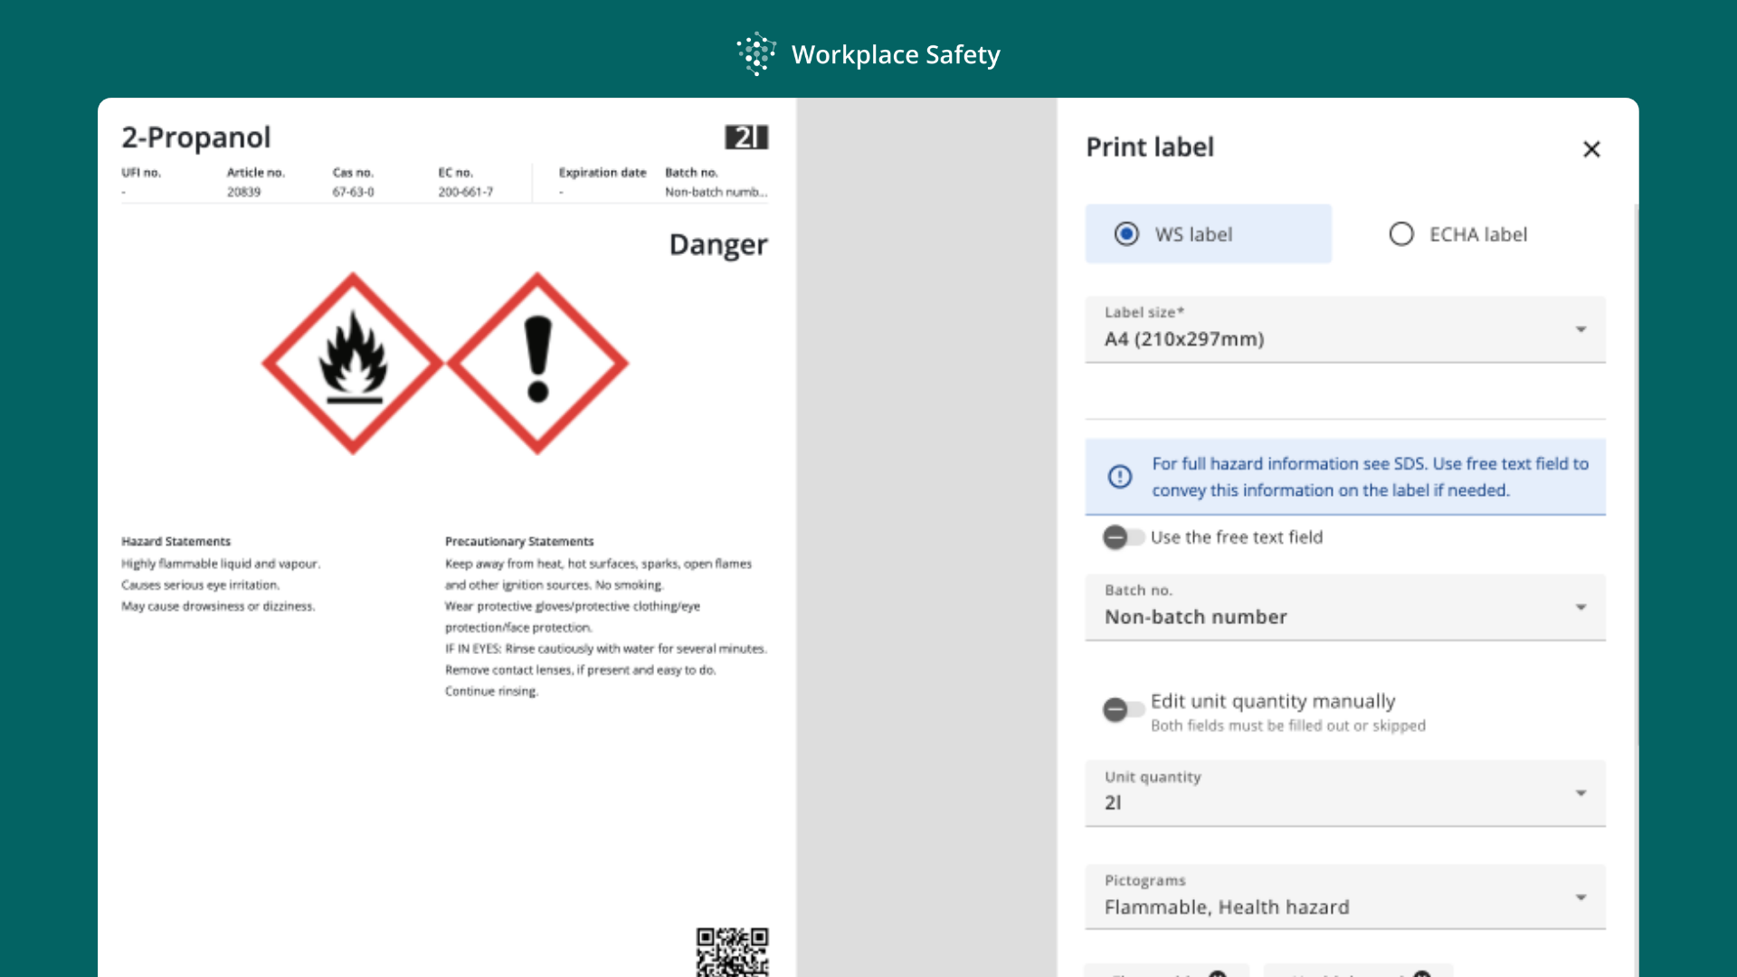
Task: Click the Danger signal word
Action: coord(718,244)
